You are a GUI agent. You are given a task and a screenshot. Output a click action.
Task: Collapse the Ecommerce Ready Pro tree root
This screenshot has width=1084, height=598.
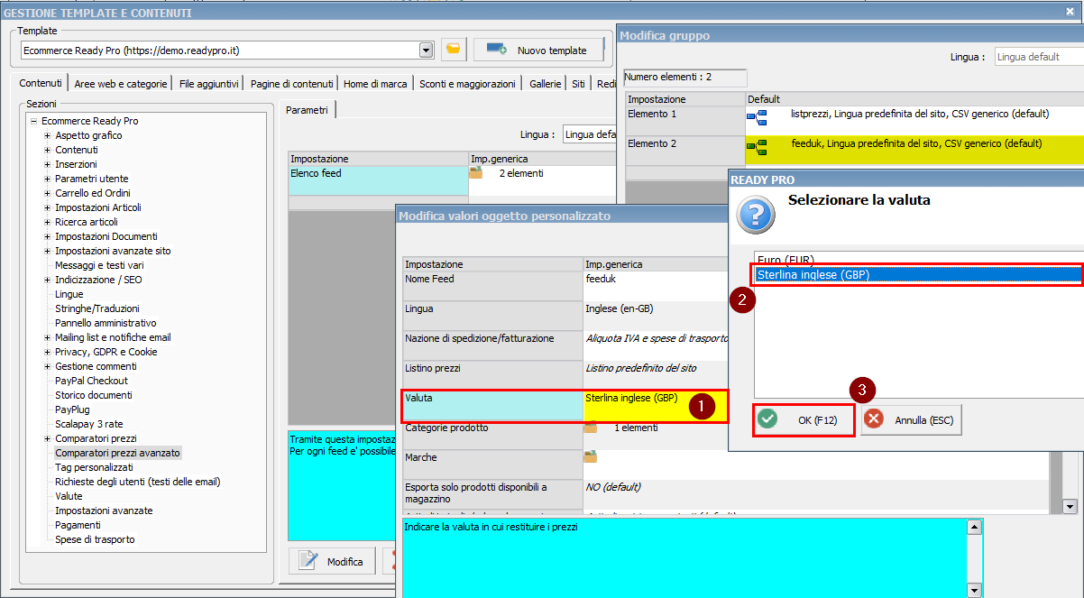click(33, 121)
